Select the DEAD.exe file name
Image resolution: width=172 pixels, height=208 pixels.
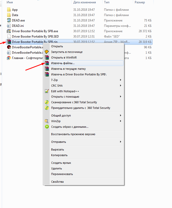18,20
